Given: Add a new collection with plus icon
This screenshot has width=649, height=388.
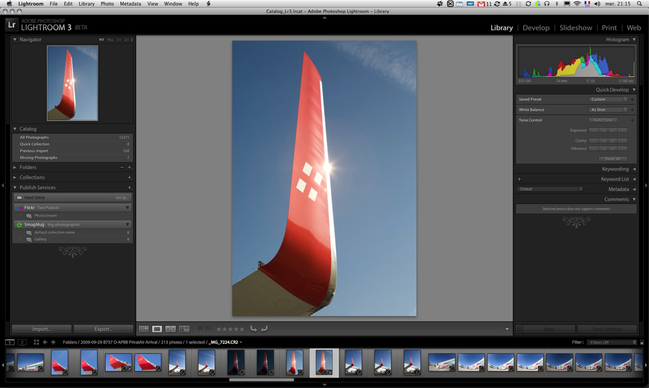Looking at the screenshot, I should point(129,178).
